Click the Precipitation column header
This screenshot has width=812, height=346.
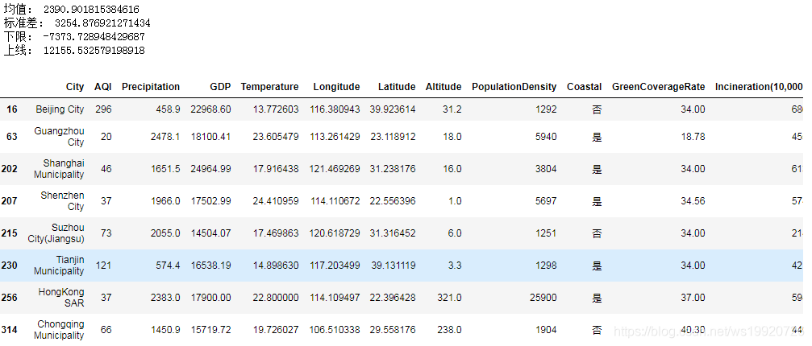[151, 87]
